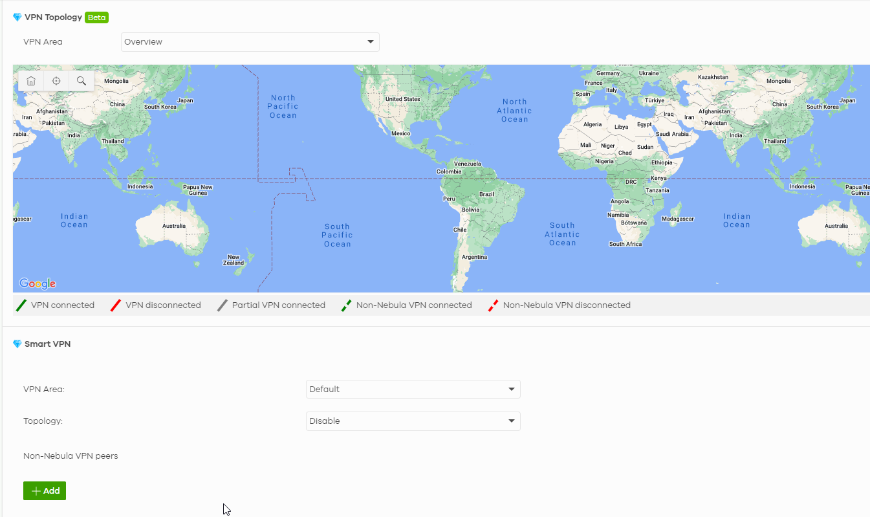Click the map home button
This screenshot has width=870, height=517.
(x=31, y=81)
